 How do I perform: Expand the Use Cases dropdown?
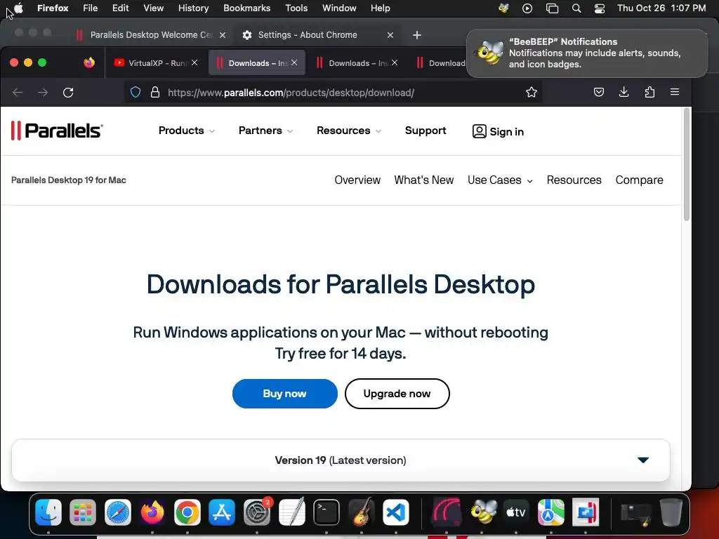coord(500,180)
